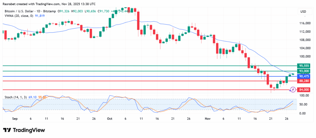Click the TradingView logo icon

(x=8, y=130)
